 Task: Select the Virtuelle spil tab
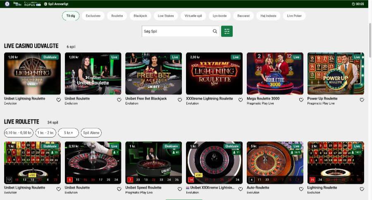(x=193, y=16)
